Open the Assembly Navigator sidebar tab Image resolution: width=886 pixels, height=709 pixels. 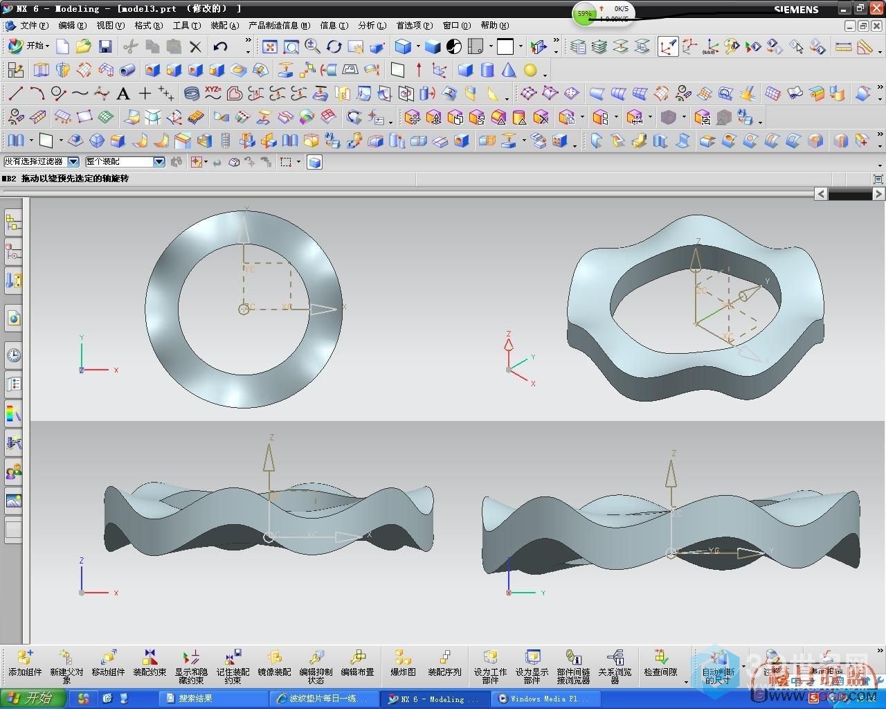point(13,223)
